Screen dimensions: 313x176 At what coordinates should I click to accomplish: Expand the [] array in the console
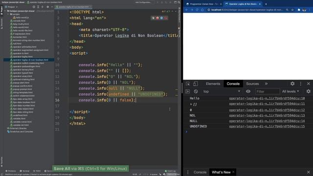click(191, 104)
